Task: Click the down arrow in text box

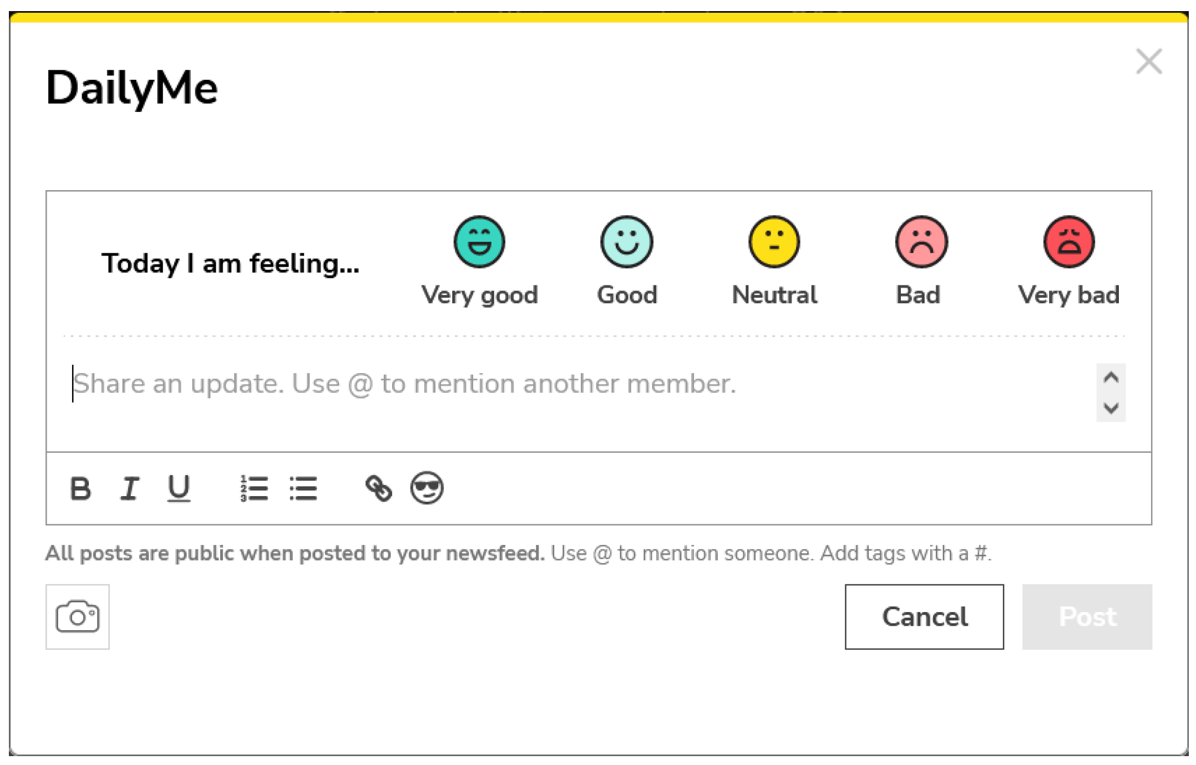Action: click(x=1111, y=408)
